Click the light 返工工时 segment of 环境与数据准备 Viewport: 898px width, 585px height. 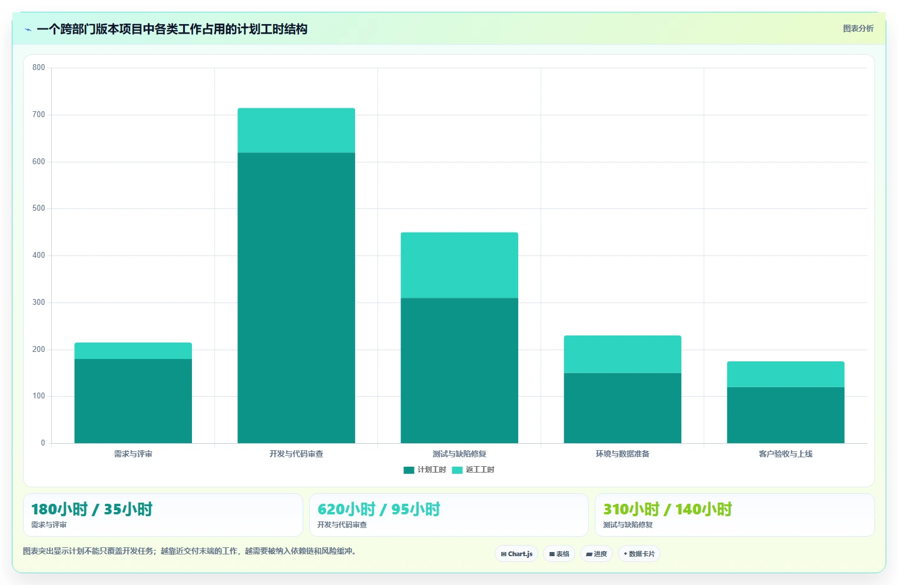tap(622, 354)
